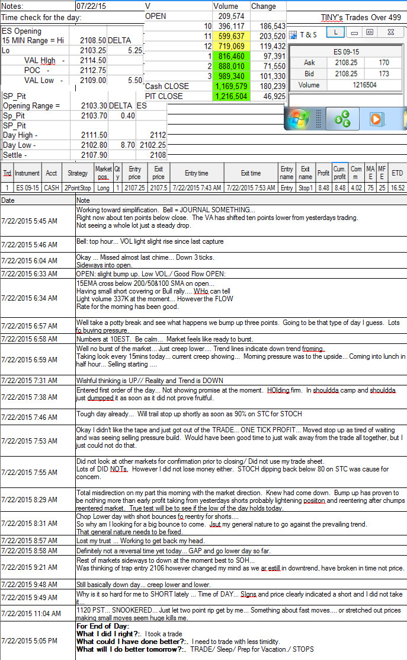Click the green 816,460 volume cell
407x660 pixels.
(x=231, y=56)
